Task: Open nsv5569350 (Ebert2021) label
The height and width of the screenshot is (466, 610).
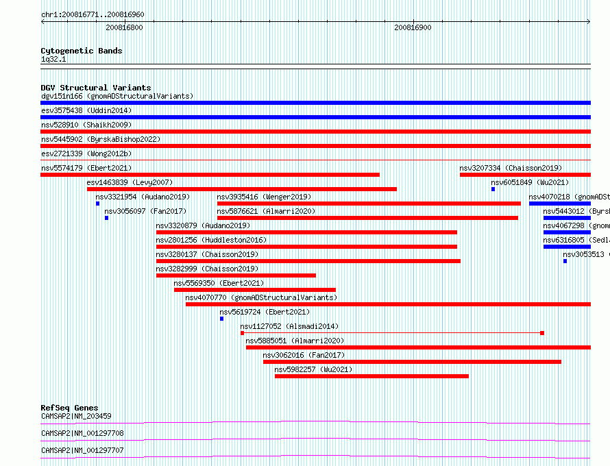Action: tap(219, 283)
